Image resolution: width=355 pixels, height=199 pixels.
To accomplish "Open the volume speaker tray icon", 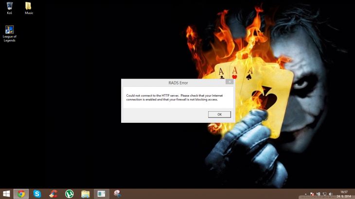I will pyautogui.click(x=331, y=194).
